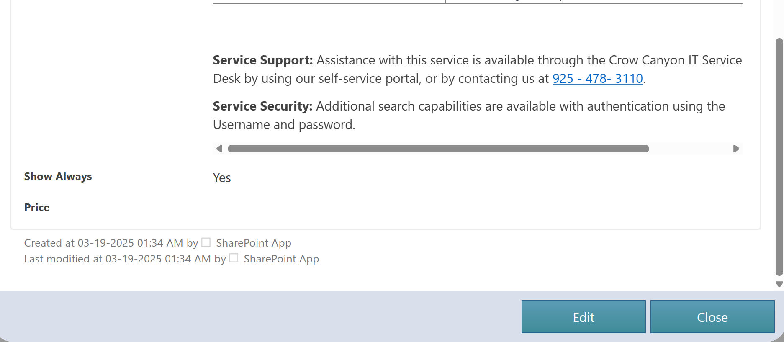The height and width of the screenshot is (342, 784).
Task: Click the Service Support heading text
Action: tap(262, 60)
